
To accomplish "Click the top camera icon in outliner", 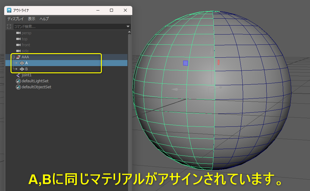I will [18, 39].
